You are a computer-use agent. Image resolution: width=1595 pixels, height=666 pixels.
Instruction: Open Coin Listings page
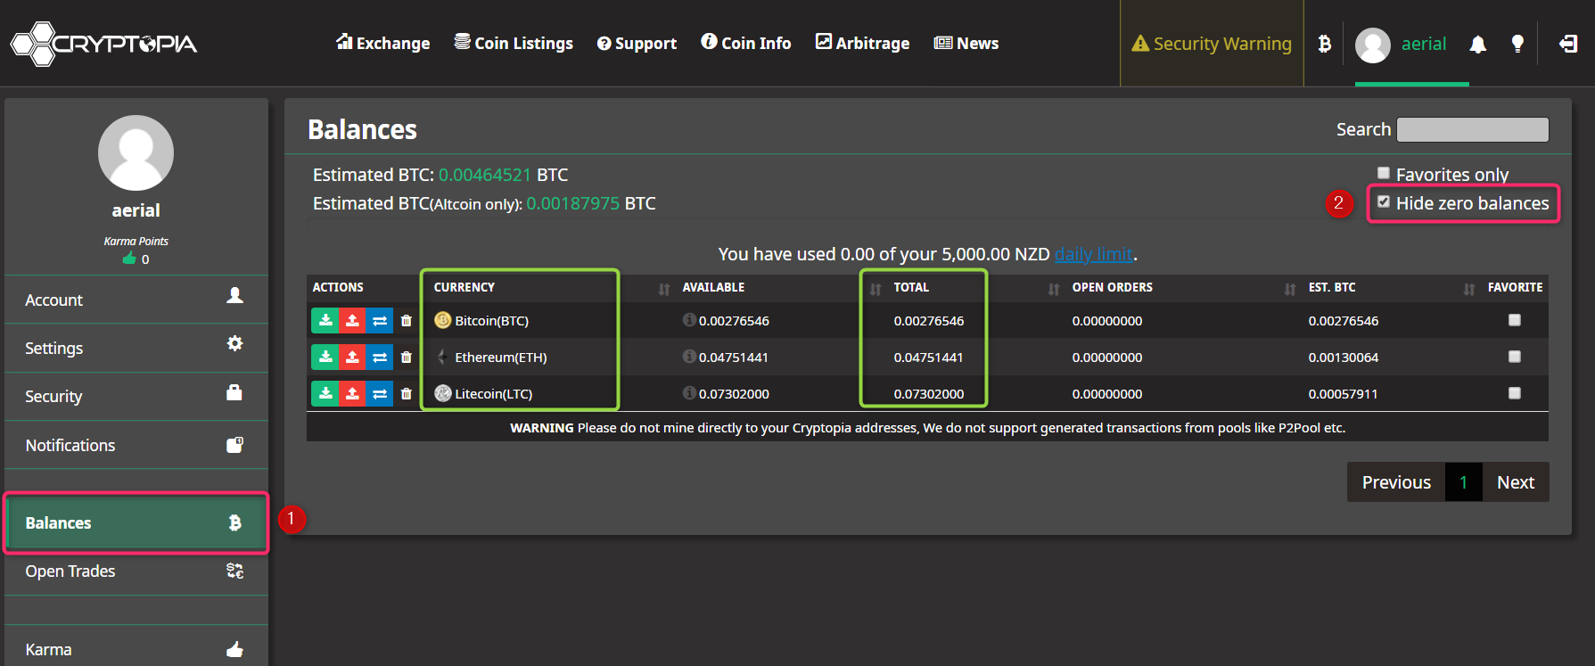pyautogui.click(x=514, y=43)
